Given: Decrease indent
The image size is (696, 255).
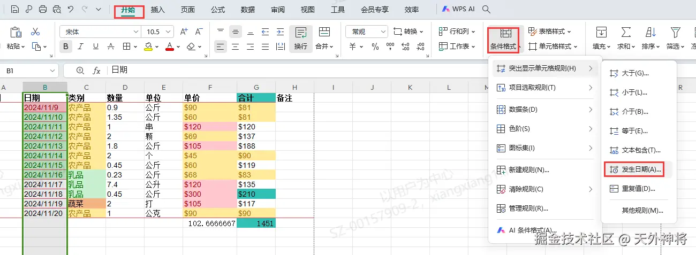Looking at the screenshot, I should coord(266,32).
